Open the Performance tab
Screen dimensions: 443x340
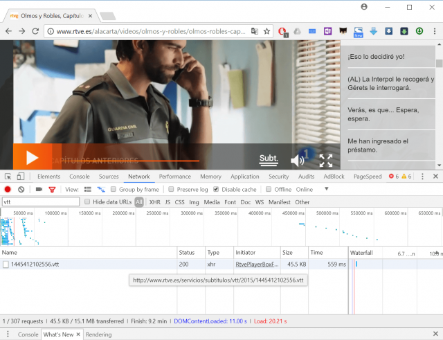[175, 177]
